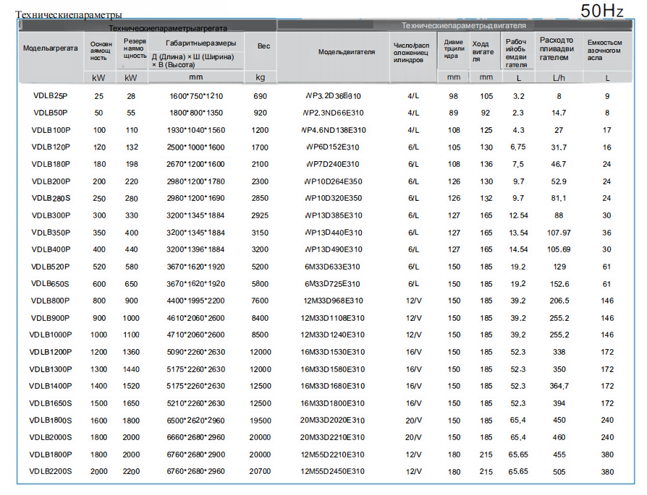
Task: Select model cell 'VDLB520P'
Action: click(x=51, y=267)
